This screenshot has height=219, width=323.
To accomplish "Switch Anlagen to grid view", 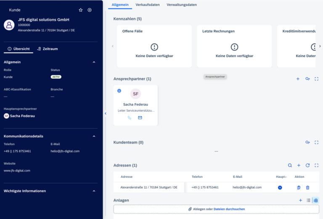I will [x=315, y=201].
